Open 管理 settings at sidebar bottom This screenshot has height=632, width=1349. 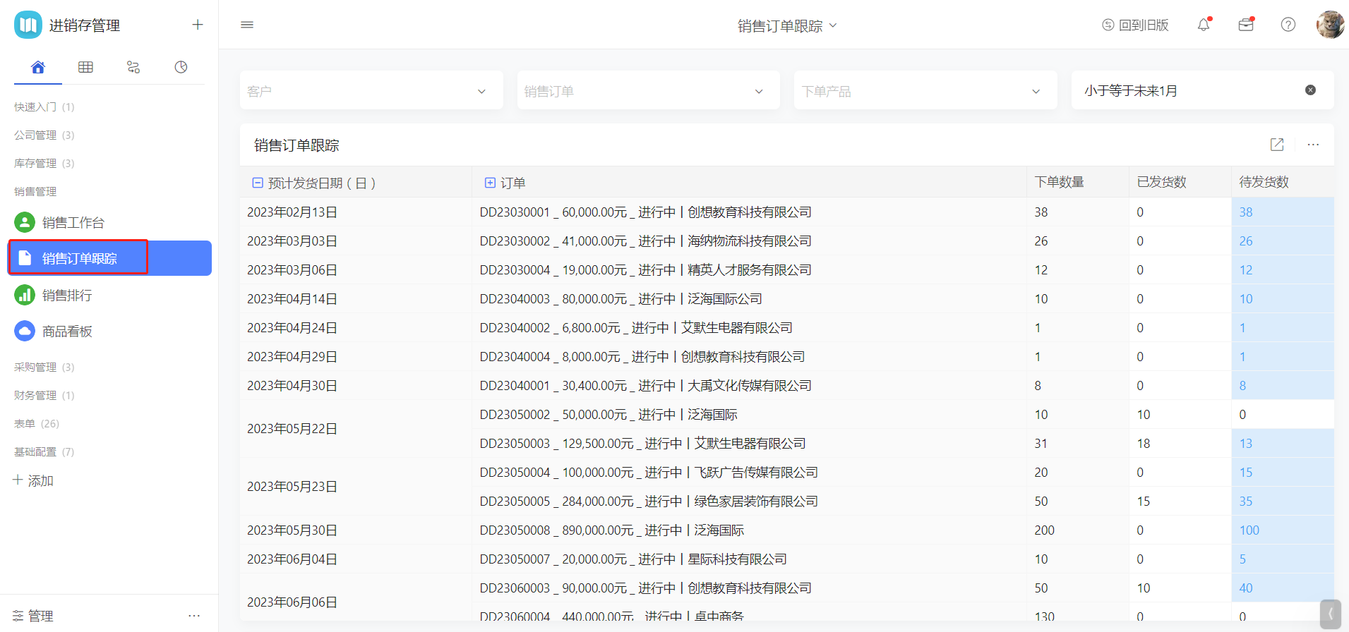click(33, 616)
